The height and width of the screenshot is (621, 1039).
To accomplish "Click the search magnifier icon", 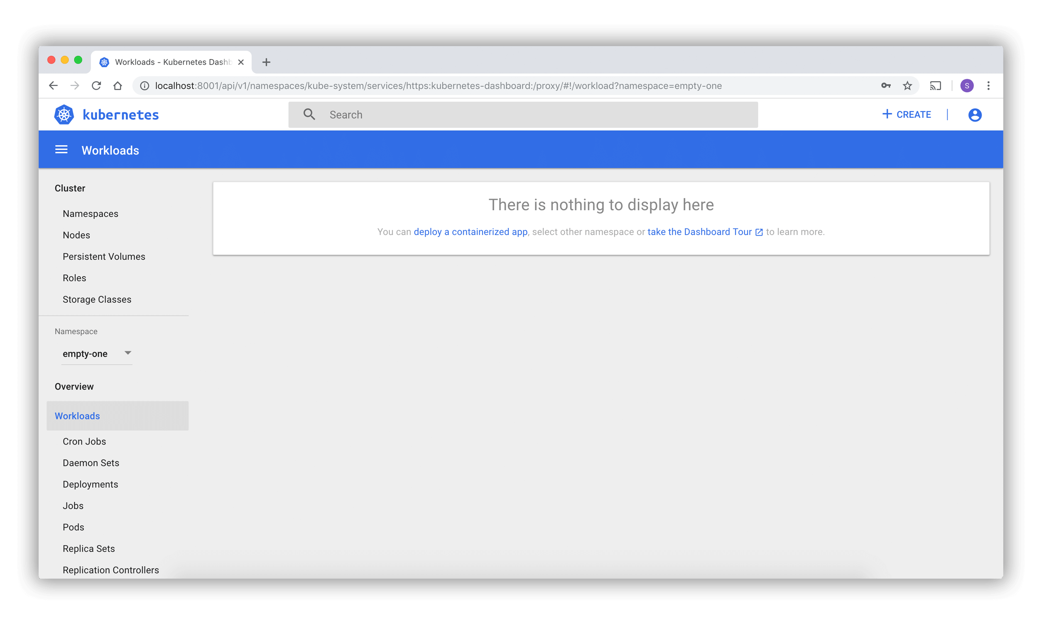I will point(309,114).
